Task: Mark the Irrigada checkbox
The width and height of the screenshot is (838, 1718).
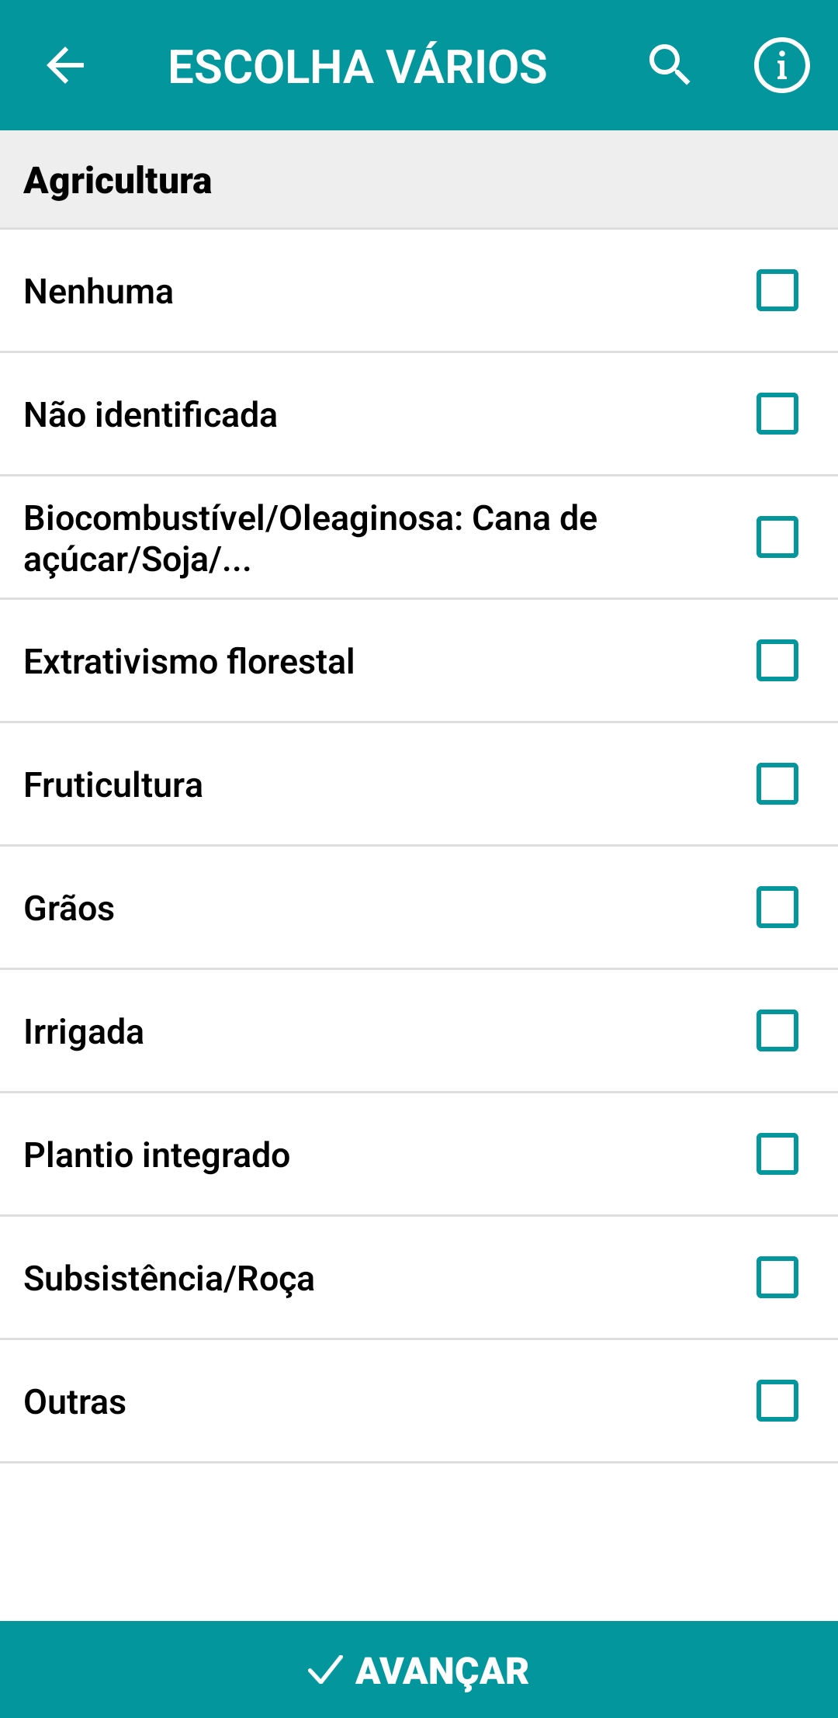Action: [x=777, y=1030]
